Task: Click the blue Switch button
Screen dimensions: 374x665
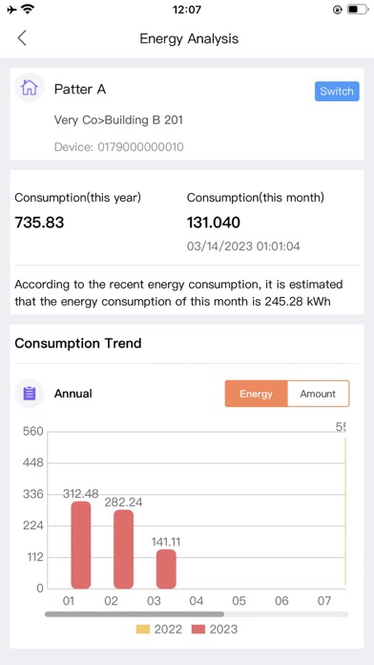Action: point(337,91)
